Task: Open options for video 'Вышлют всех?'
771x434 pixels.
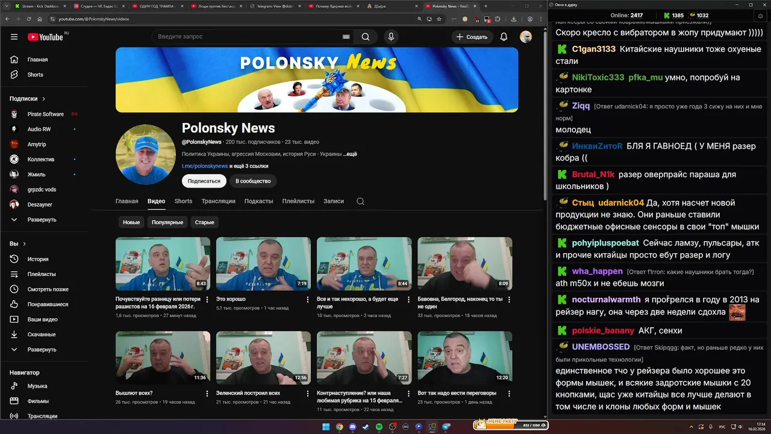Action: tap(207, 394)
